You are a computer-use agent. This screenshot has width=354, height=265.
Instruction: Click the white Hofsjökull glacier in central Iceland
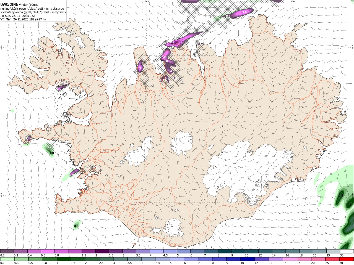click(x=182, y=143)
